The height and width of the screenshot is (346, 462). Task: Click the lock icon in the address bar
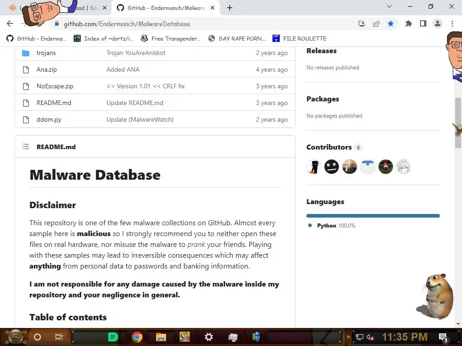click(57, 24)
